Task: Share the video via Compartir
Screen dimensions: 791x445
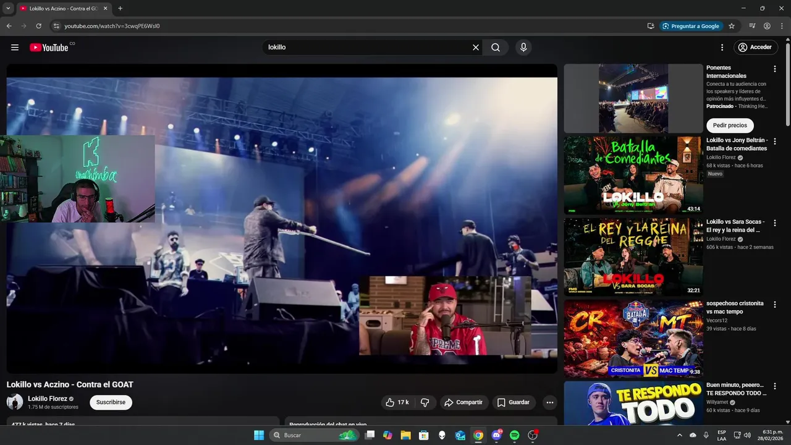Action: coord(464,402)
